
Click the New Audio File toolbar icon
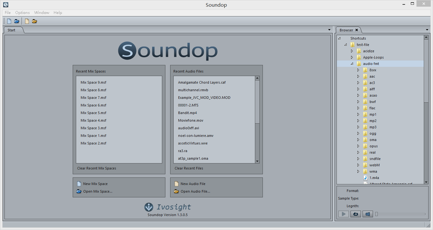click(27, 21)
